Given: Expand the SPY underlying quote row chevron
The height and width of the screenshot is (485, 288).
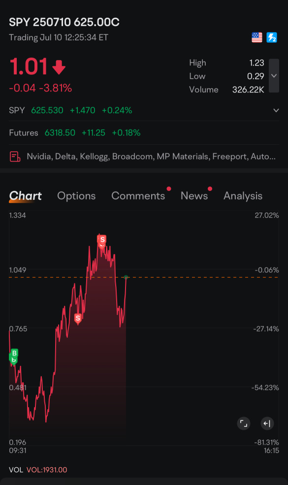Looking at the screenshot, I should click(276, 110).
